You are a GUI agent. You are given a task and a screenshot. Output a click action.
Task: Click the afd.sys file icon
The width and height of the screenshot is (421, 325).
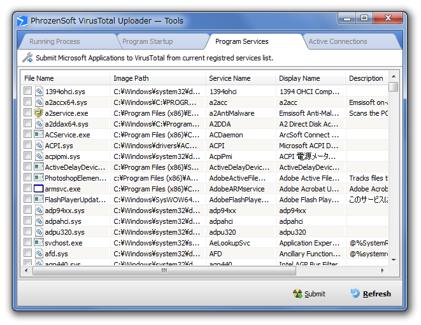coord(39,253)
